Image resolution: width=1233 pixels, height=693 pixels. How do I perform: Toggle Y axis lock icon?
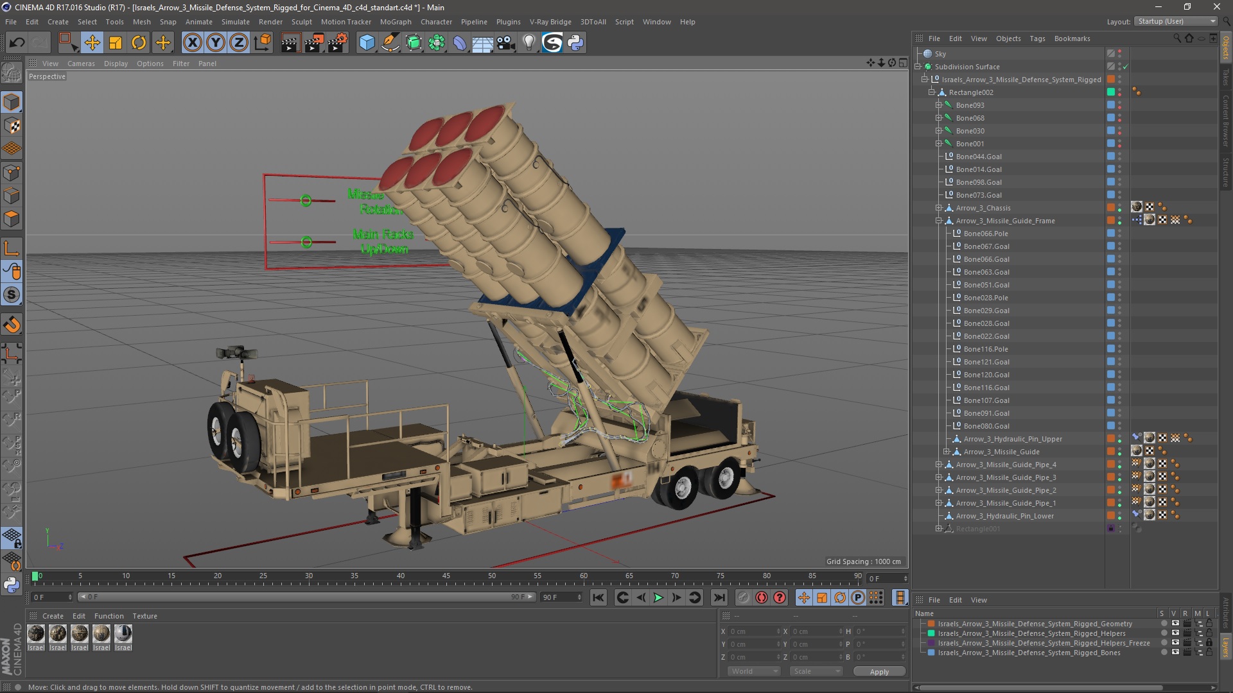[216, 43]
